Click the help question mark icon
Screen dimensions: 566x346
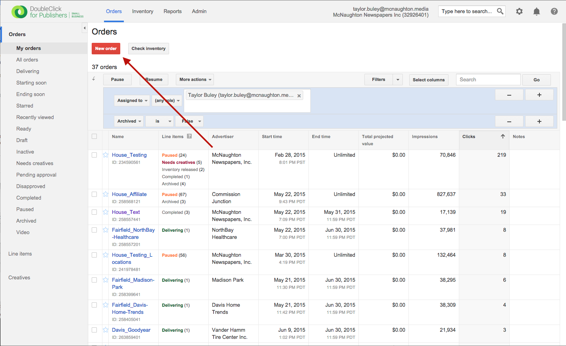point(554,12)
